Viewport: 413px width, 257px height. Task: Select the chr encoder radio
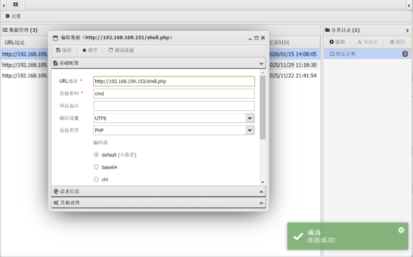pyautogui.click(x=96, y=179)
